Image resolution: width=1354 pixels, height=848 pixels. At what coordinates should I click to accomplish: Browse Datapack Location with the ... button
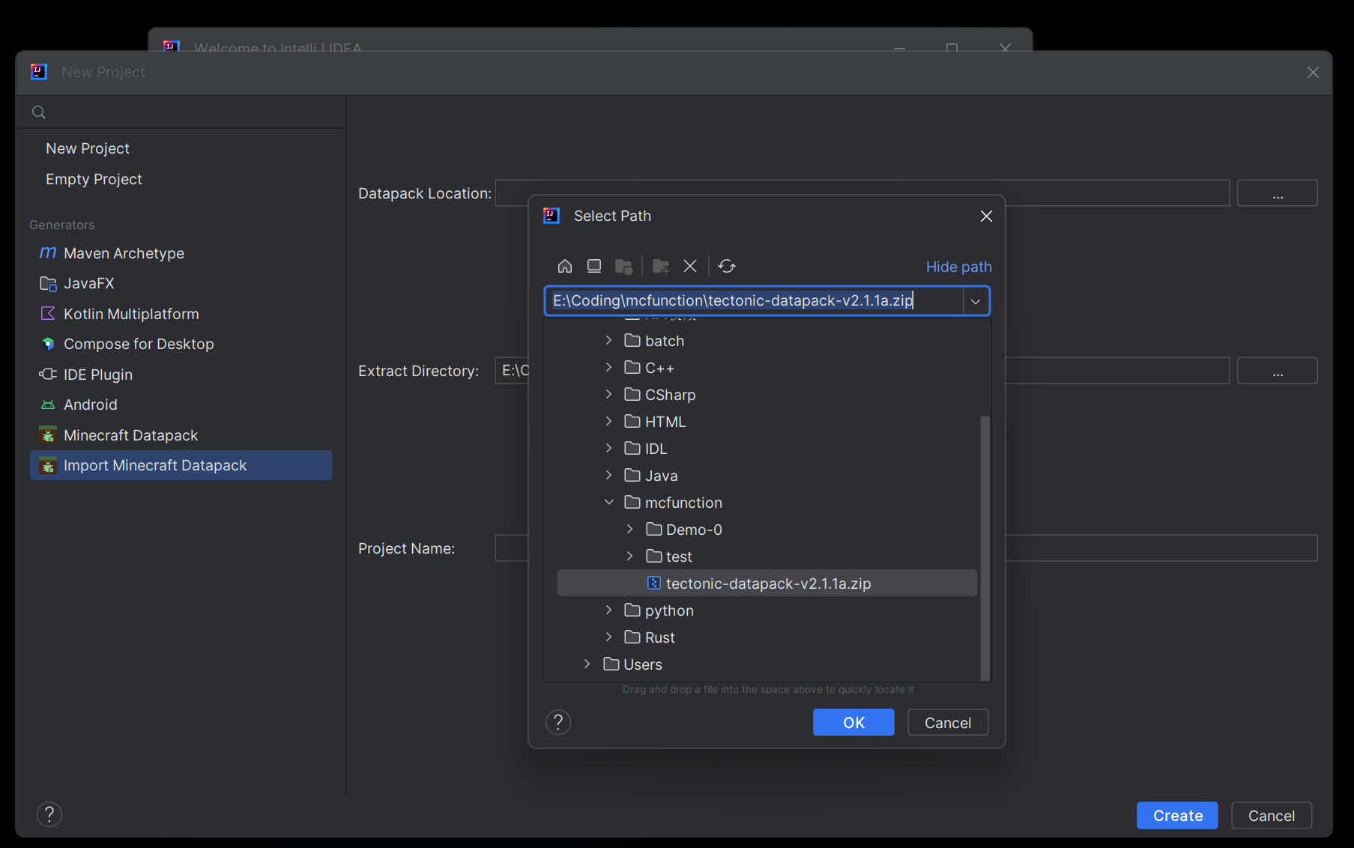pos(1278,193)
